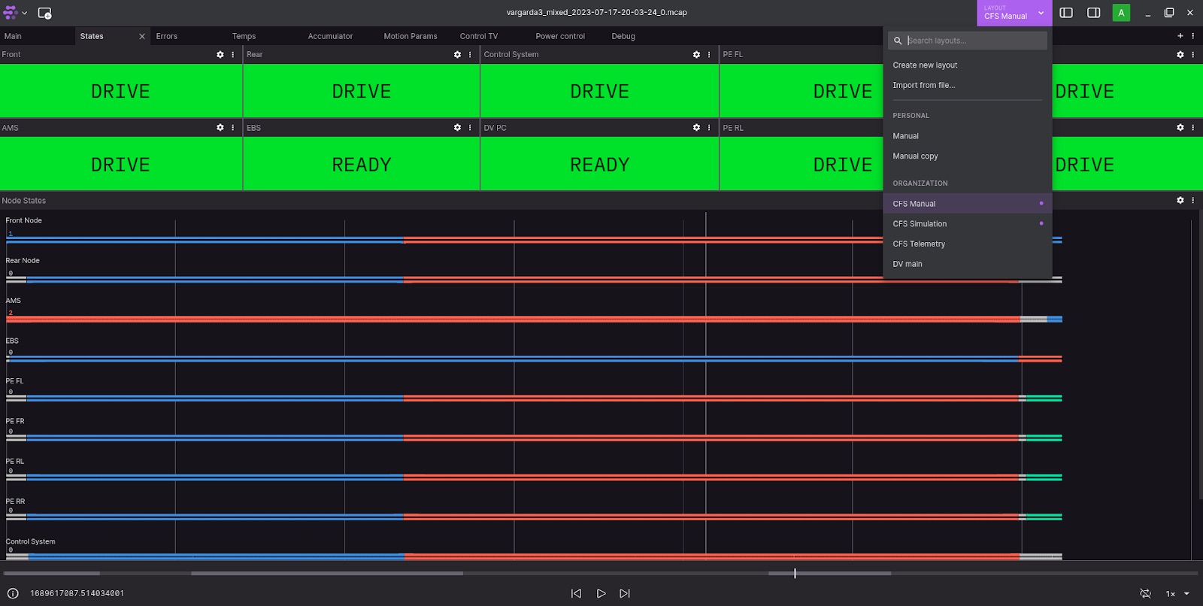The width and height of the screenshot is (1203, 606).
Task: Click Create new layout
Action: click(x=925, y=65)
